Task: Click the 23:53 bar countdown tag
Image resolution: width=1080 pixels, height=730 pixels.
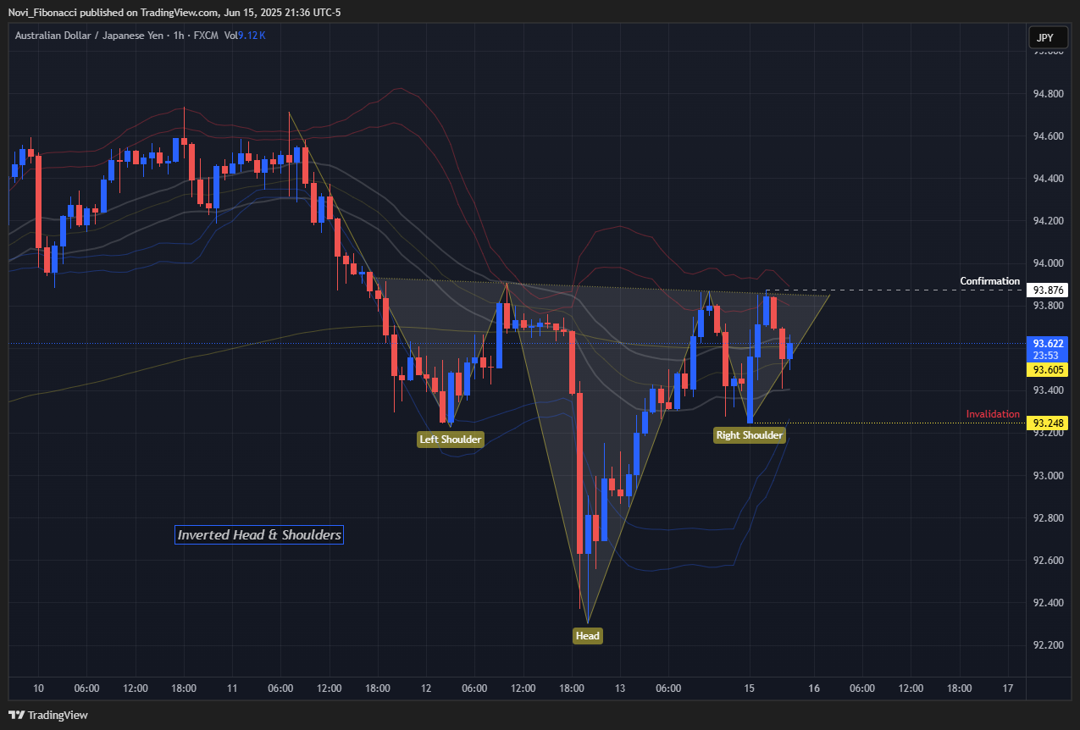Action: click(1047, 357)
